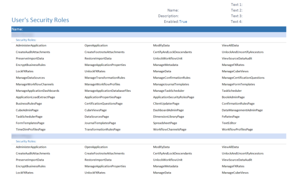Select the second "Security Roles:" section label
Viewport: 297px width, 175px height.
26,142
